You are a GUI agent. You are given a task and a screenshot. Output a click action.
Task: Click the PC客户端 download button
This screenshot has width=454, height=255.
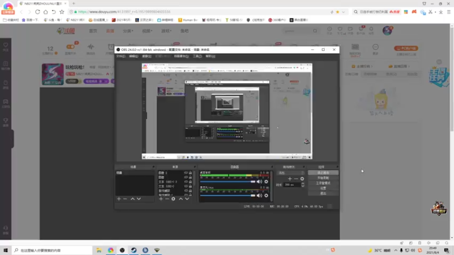click(406, 48)
